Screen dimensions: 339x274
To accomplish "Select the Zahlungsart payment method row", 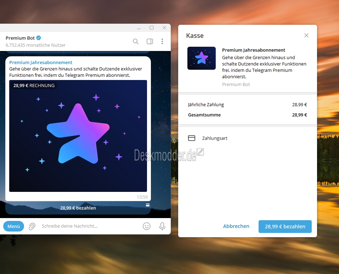I will [x=248, y=138].
